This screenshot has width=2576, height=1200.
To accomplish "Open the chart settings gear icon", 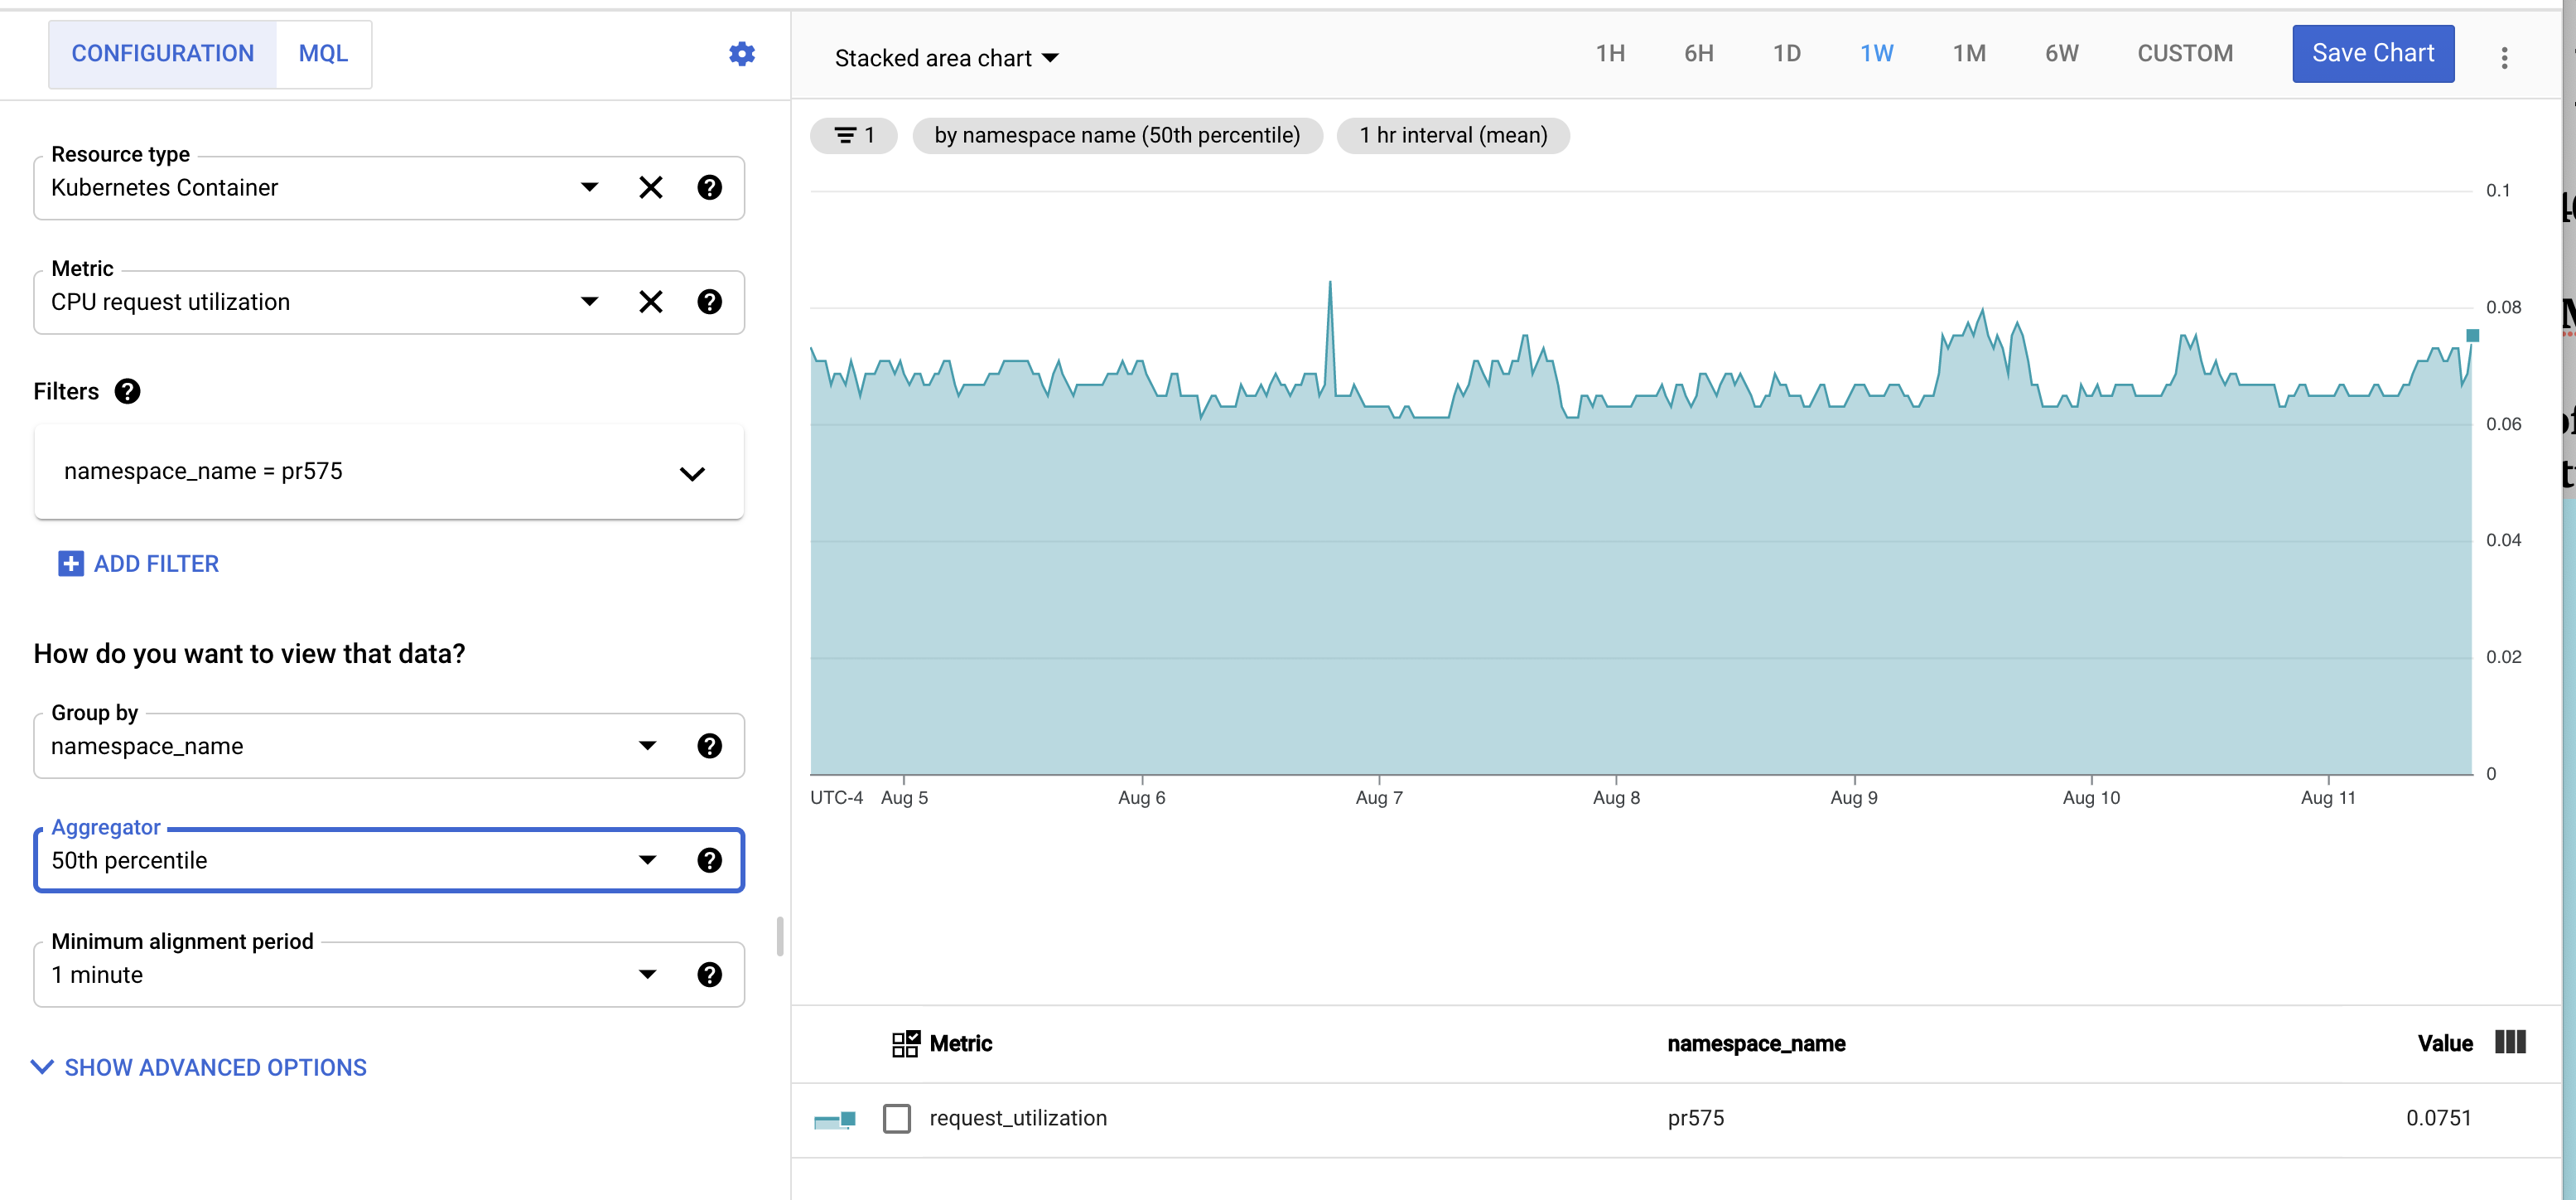I will (x=742, y=53).
